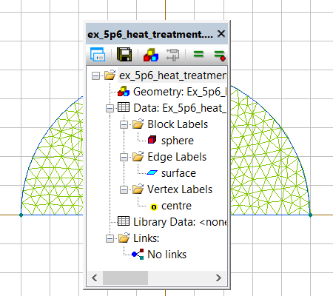The image size is (333, 296).
Task: Click the left endpoint vertex of the semicircle
Action: point(21,215)
